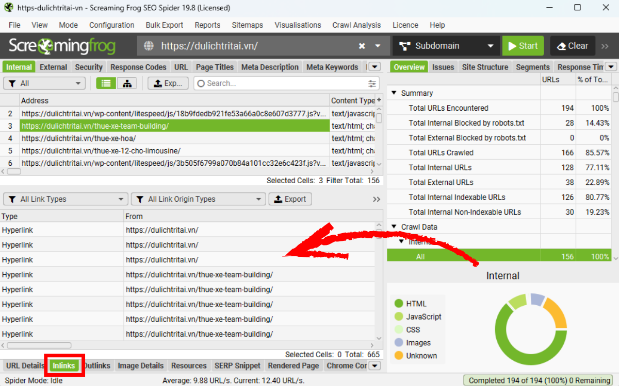This screenshot has height=386, width=619.
Task: Open the Bulk Export menu
Action: (164, 25)
